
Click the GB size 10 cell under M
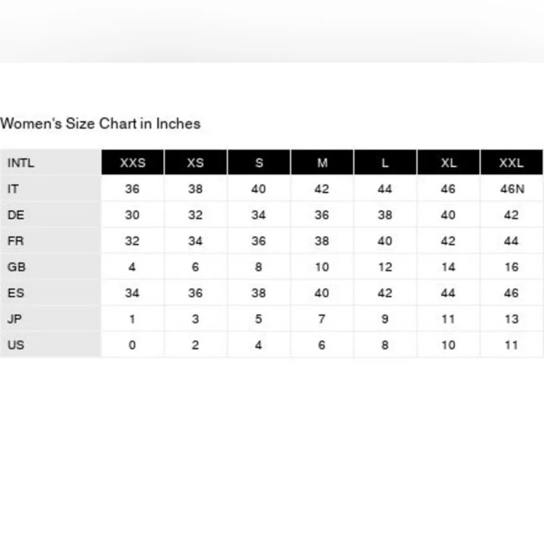tap(322, 267)
